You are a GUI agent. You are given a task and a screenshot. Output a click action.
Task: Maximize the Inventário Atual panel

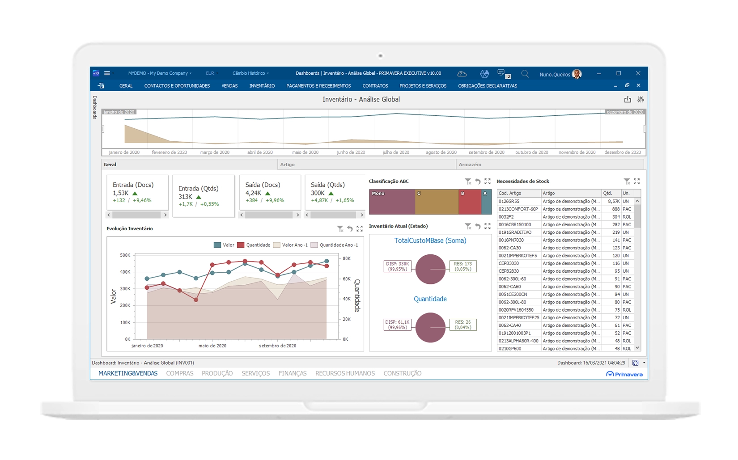(x=488, y=227)
